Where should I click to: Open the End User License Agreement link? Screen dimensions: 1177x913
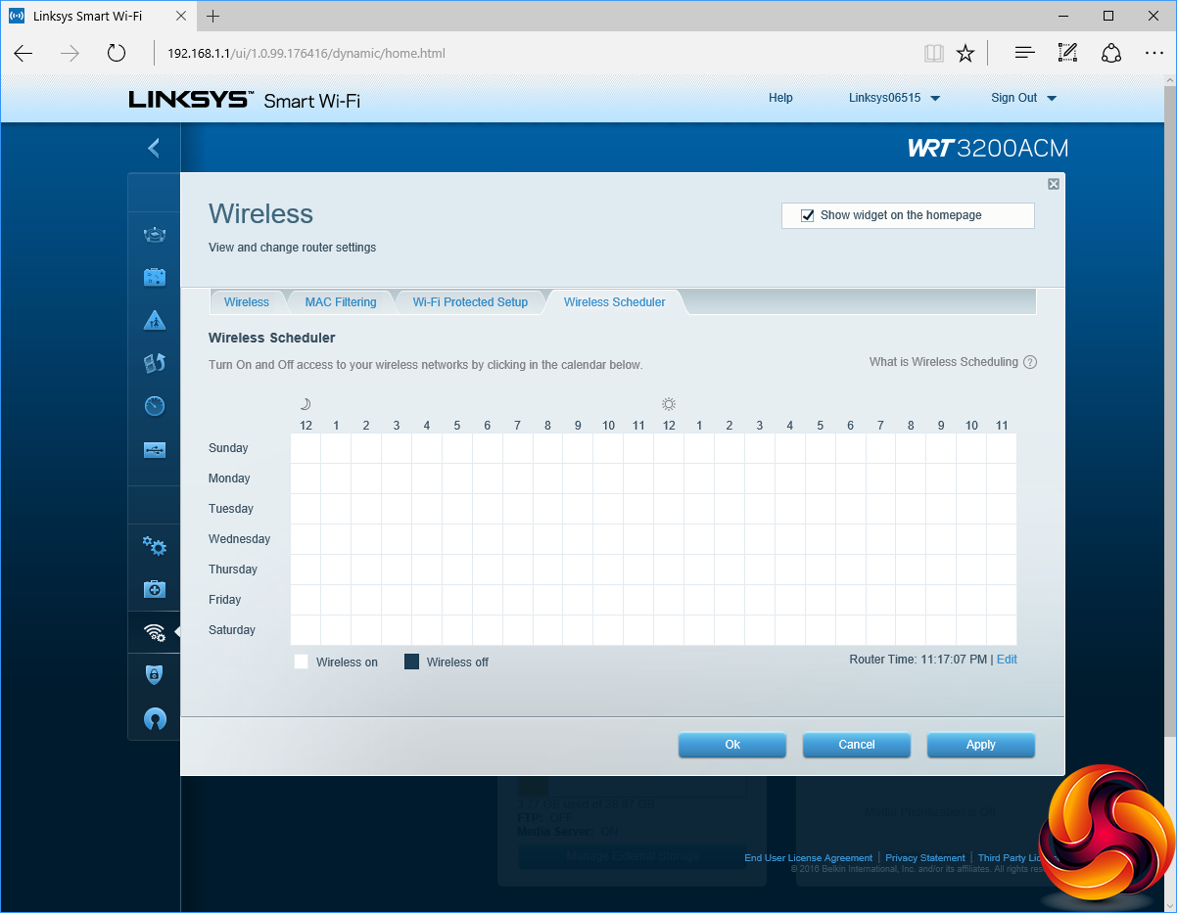pos(809,858)
